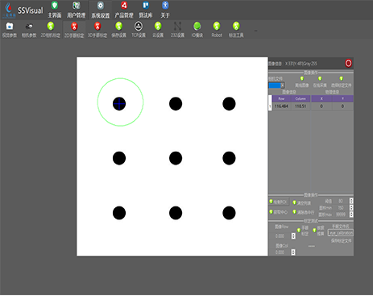The image size is (373, 296).
Task: Select the 3D hand-eye calibration icon
Action: (x=97, y=30)
